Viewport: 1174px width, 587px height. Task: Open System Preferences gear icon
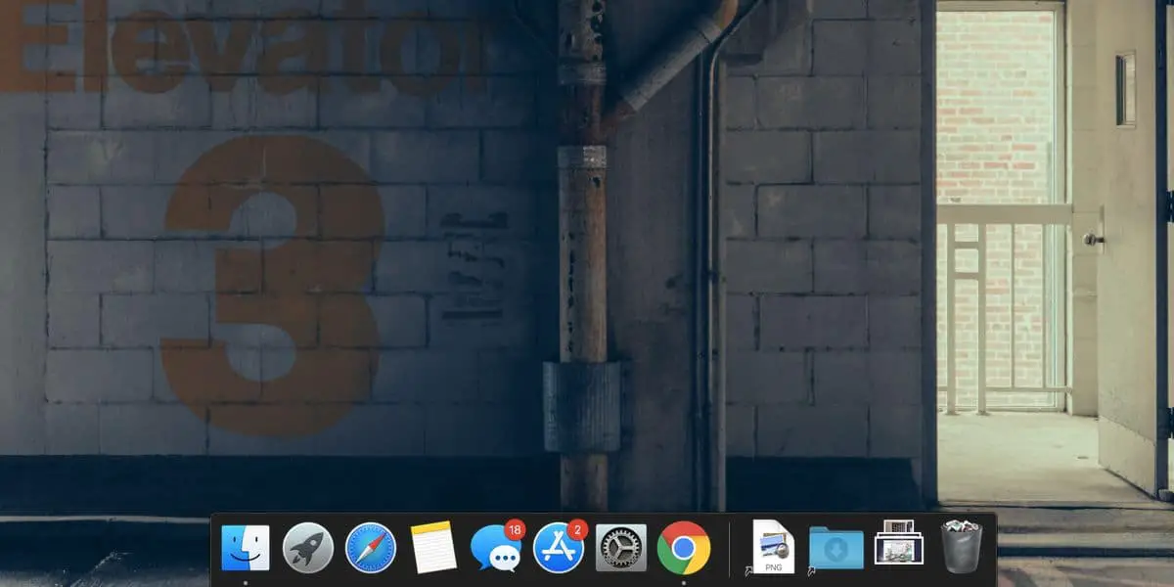pos(621,548)
